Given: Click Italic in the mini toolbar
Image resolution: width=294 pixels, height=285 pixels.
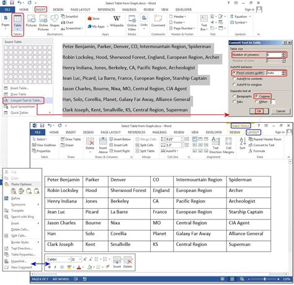Looking at the screenshot, I should (x=55, y=267).
